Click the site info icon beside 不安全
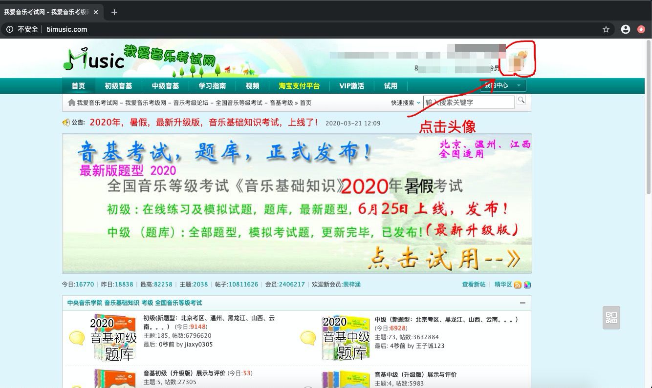The image size is (652, 388). tap(10, 29)
